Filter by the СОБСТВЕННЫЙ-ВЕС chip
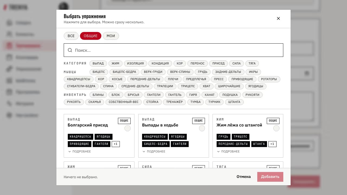The height and width of the screenshot is (195, 347). pos(123,102)
